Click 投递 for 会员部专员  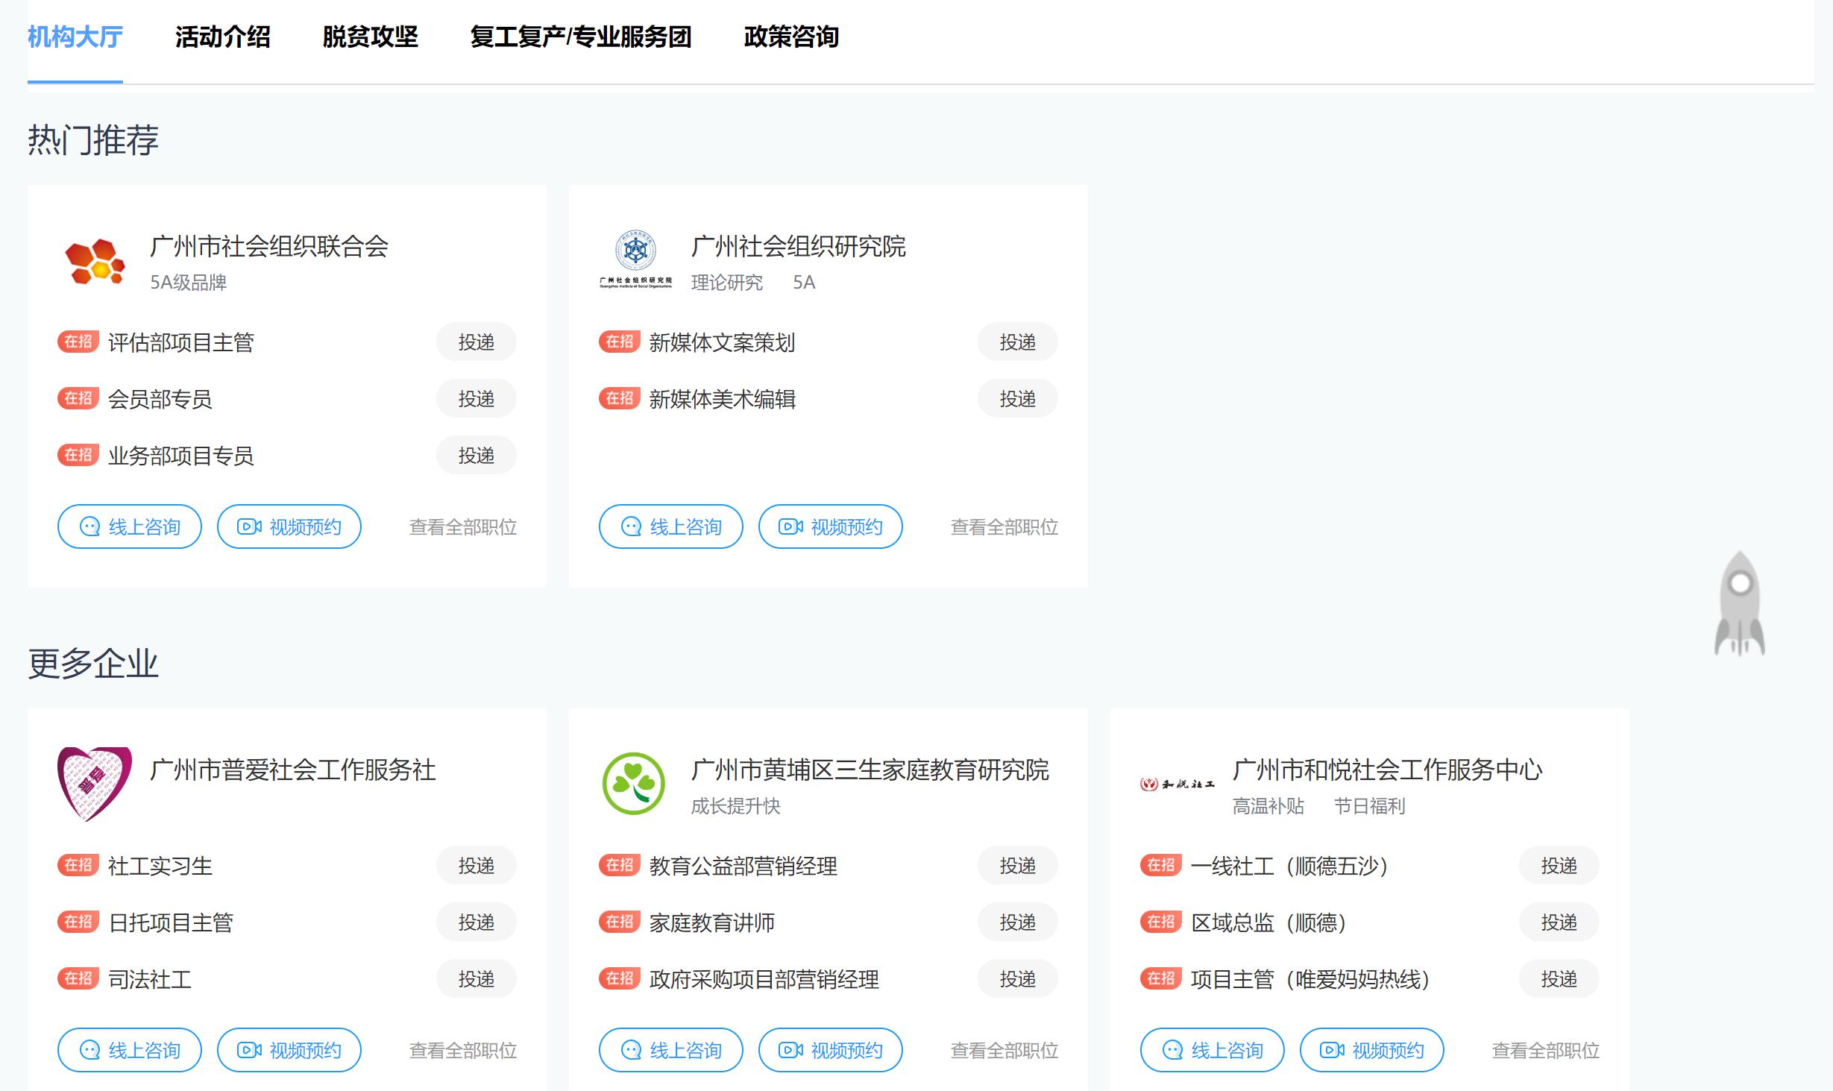[477, 399]
